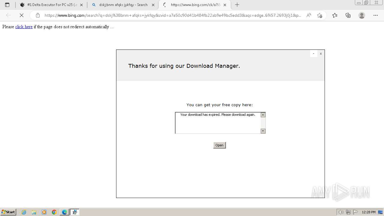384x216 pixels.
Task: Open Read aloud in address bar
Action: pyautogui.click(x=309, y=15)
